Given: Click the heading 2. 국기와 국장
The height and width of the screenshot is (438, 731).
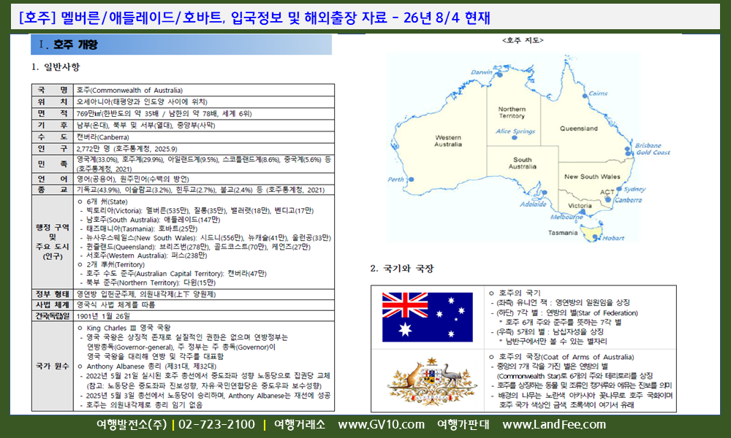Looking at the screenshot, I should [x=401, y=269].
